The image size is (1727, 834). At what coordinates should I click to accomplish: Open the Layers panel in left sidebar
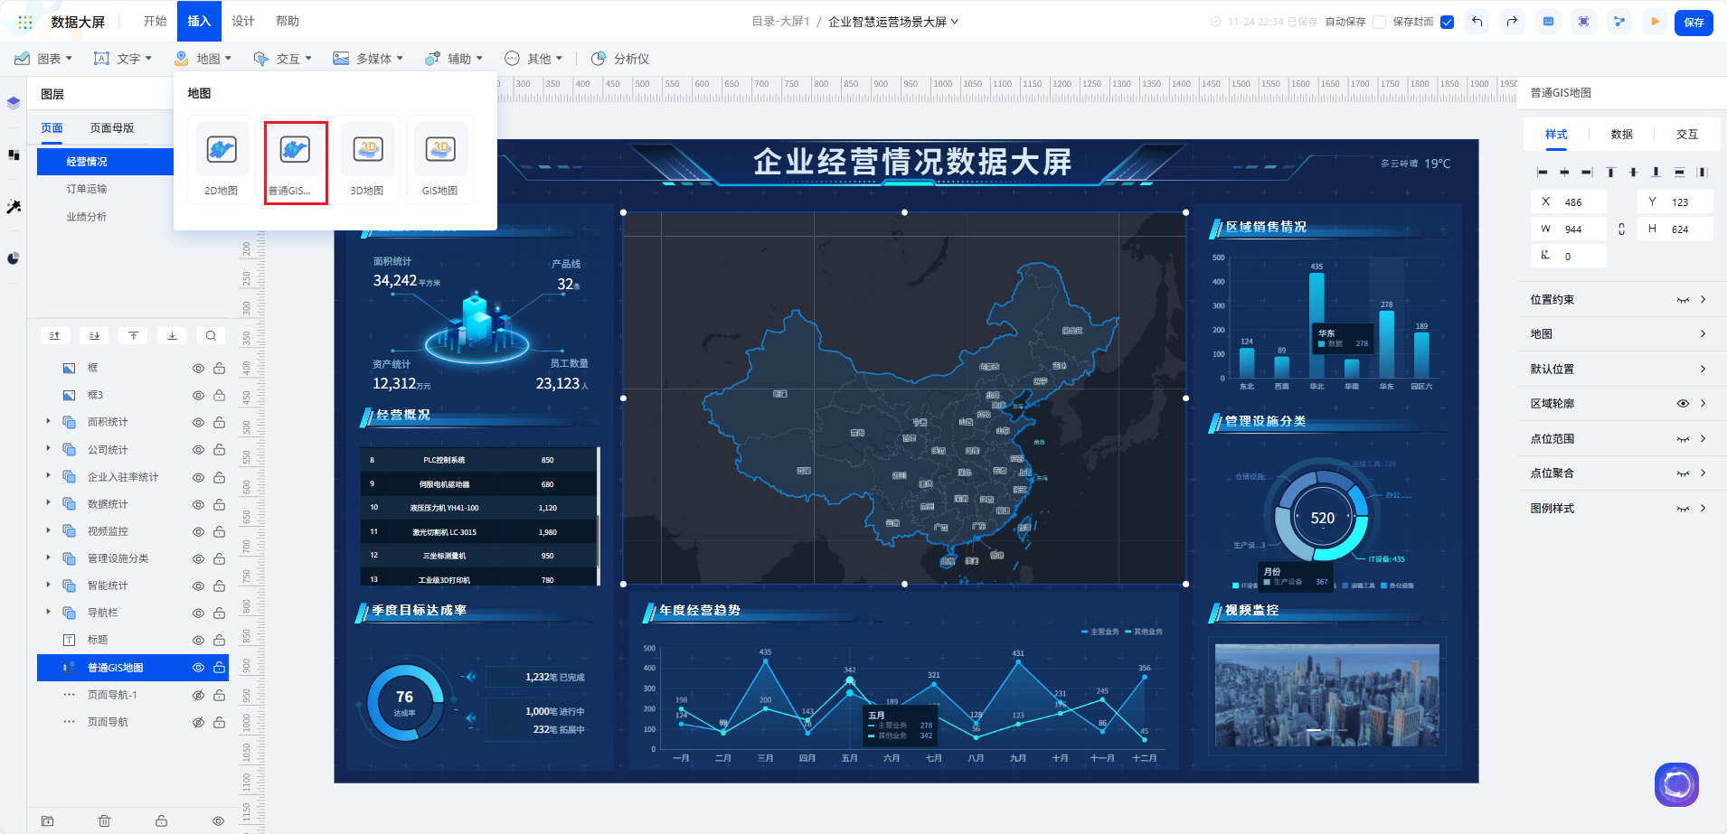(14, 103)
